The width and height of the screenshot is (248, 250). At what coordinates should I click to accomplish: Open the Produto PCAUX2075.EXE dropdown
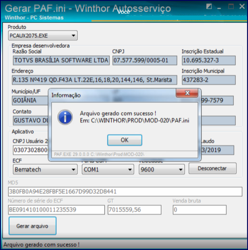43,35
